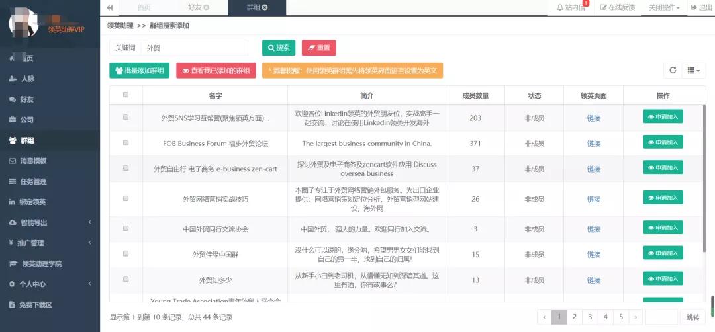
Task: Click the double-arrow collapse tabs icon
Action: point(109,7)
